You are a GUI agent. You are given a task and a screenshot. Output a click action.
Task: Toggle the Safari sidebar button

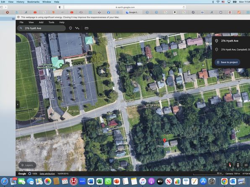point(2,7)
